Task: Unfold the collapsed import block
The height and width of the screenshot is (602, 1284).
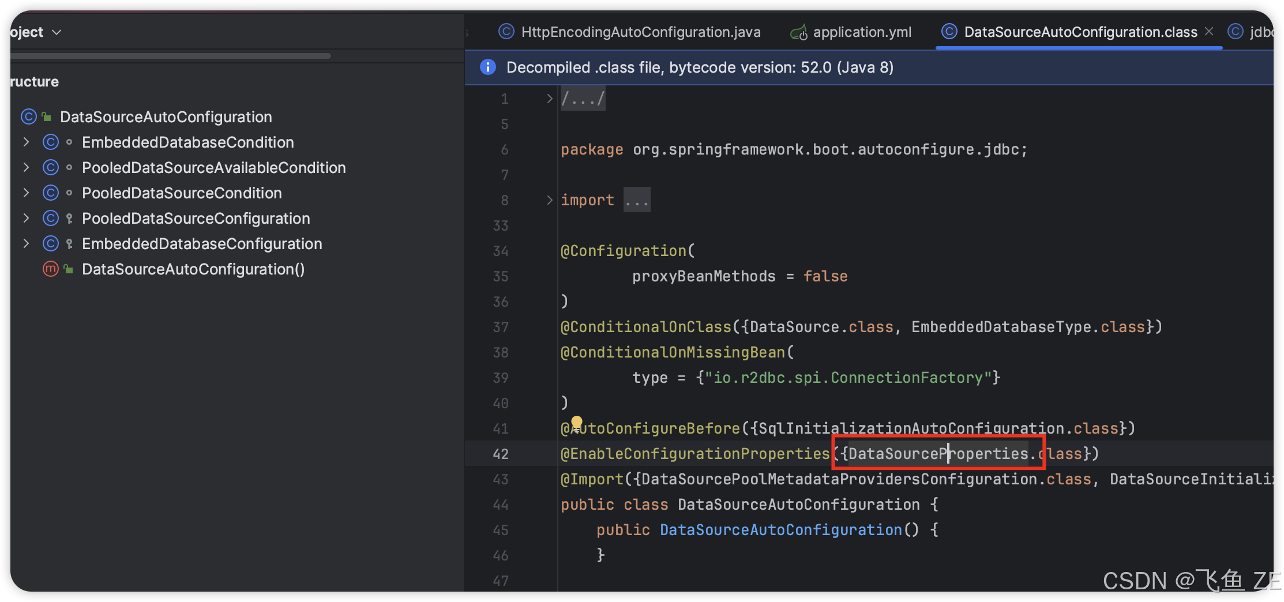Action: (x=549, y=200)
